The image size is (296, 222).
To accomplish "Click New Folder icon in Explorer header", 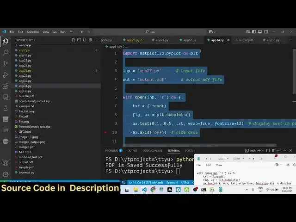I will 79,40.
